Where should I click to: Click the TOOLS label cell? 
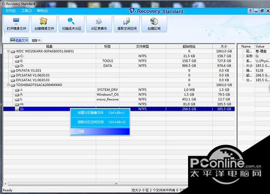[108, 61]
